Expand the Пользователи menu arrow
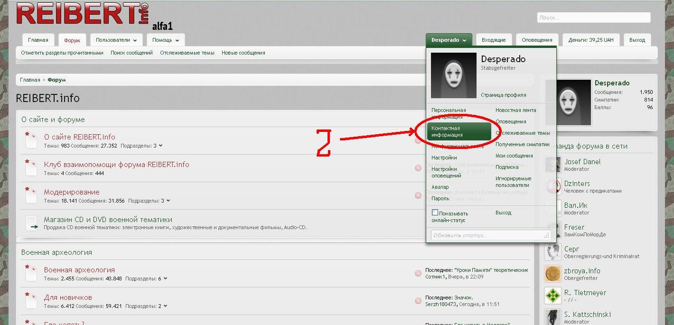Viewport: 674px width, 325px height. (x=135, y=40)
